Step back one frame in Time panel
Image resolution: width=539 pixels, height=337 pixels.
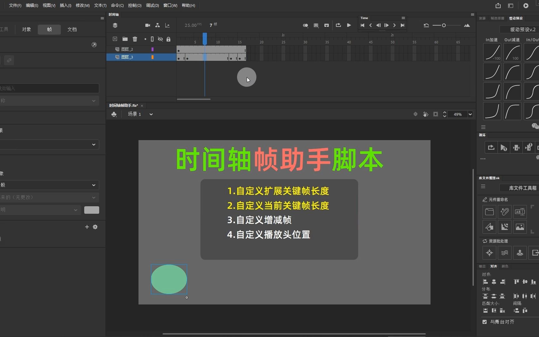click(378, 25)
